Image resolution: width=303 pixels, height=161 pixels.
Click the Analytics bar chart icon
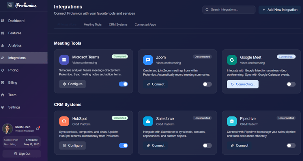tap(2, 45)
